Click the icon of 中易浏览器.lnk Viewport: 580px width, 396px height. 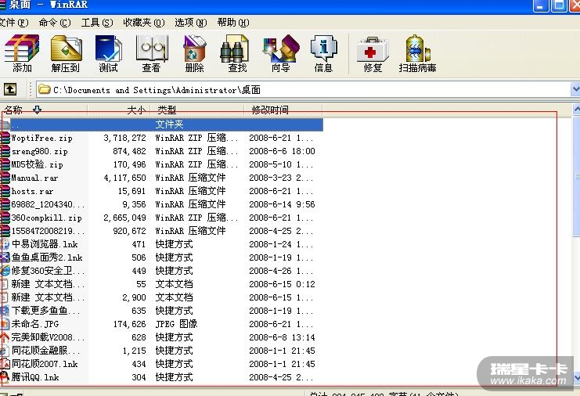coord(5,244)
